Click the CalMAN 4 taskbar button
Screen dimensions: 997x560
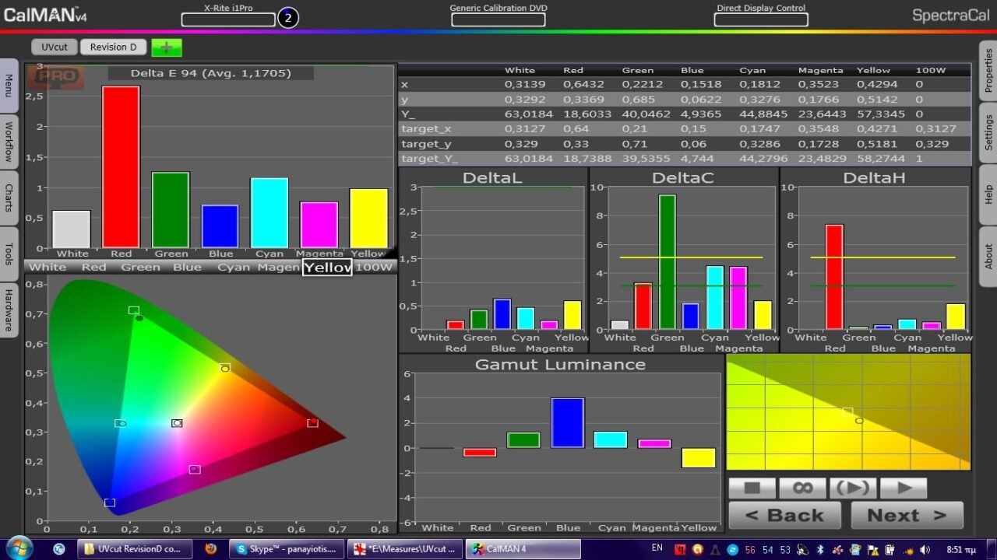523,548
